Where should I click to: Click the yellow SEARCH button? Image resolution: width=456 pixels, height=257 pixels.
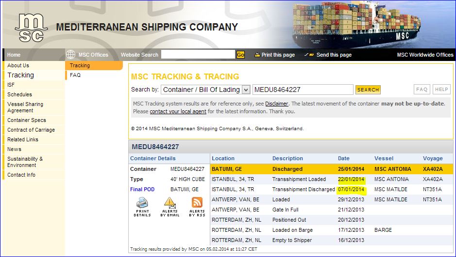click(x=368, y=90)
